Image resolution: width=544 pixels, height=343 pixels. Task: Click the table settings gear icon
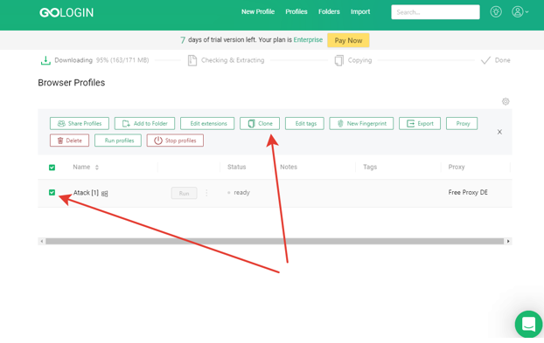[506, 101]
